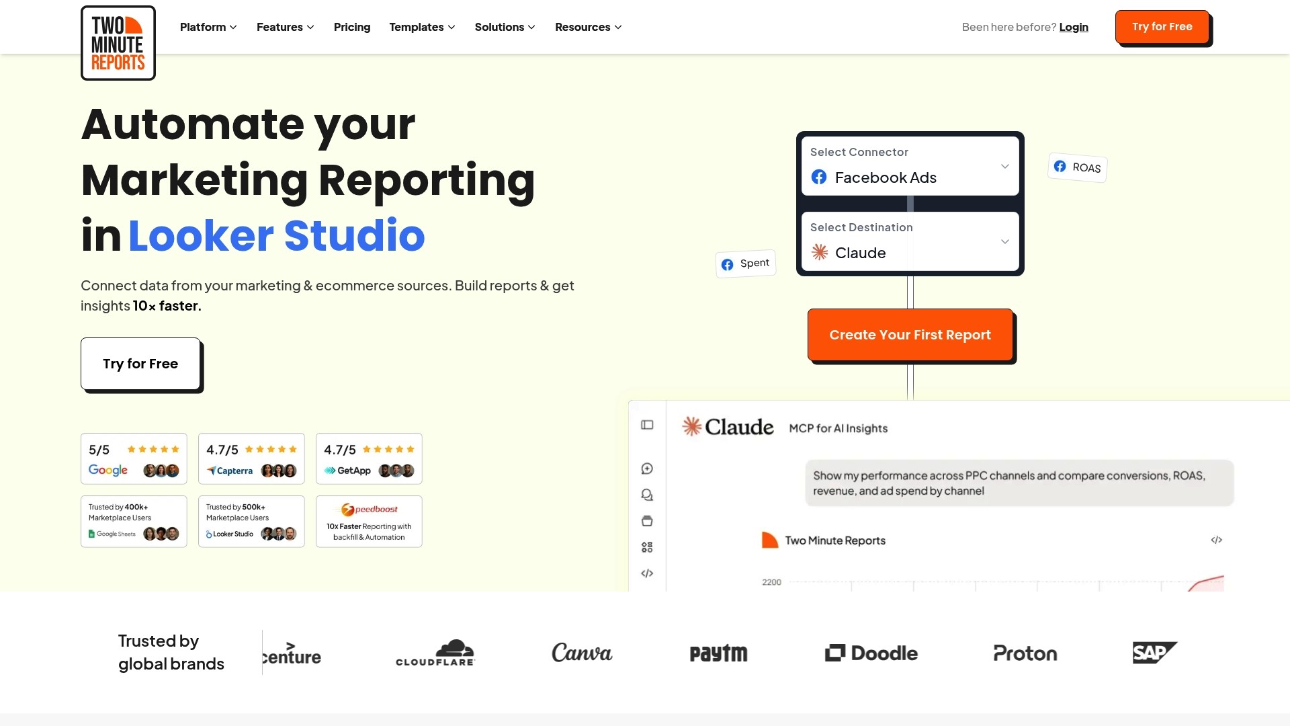The height and width of the screenshot is (726, 1290).
Task: Click the 2200 chart axis value
Action: (771, 582)
